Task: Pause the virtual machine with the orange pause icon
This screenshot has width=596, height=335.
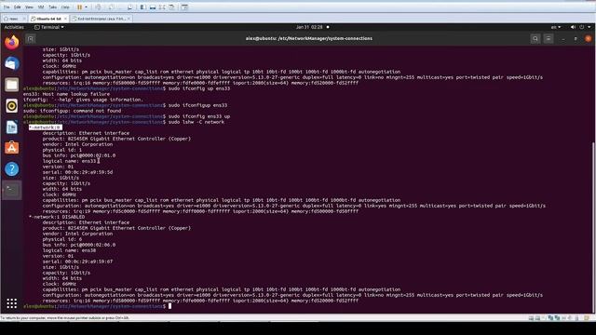Action: tap(79, 7)
